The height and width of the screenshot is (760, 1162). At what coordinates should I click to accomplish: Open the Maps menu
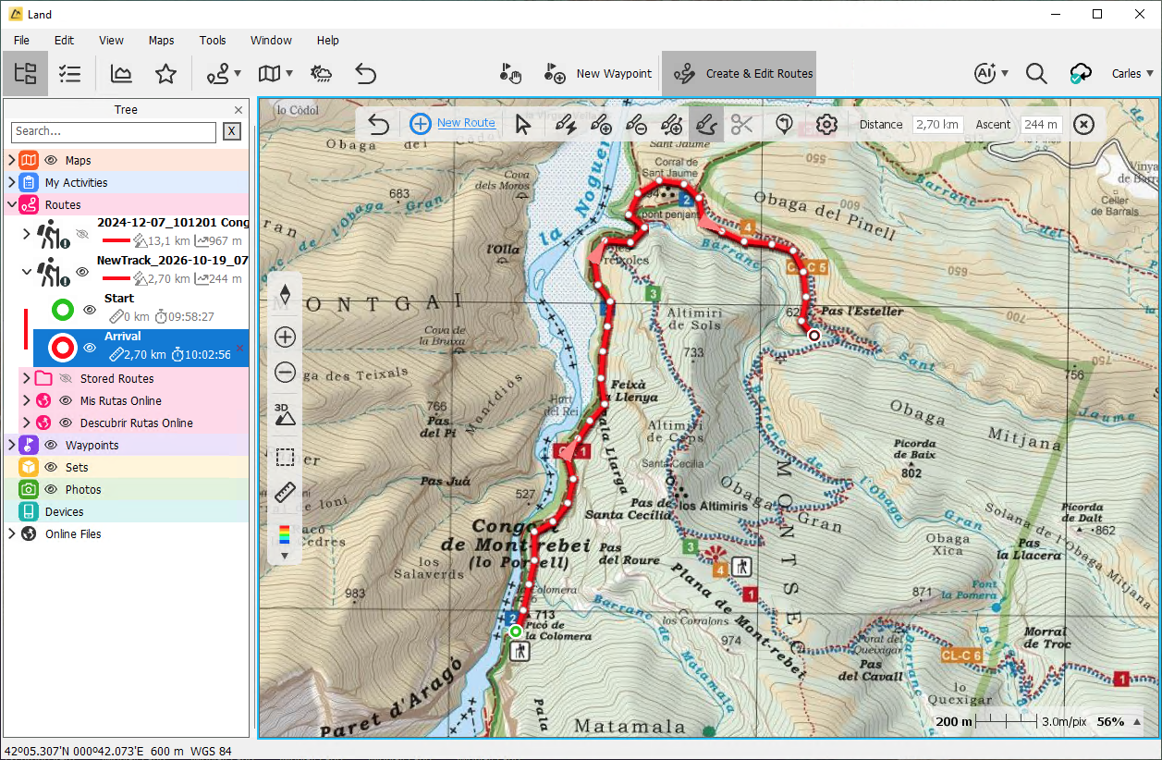tap(161, 41)
